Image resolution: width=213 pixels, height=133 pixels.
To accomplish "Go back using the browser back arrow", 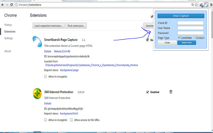I will (2, 5).
